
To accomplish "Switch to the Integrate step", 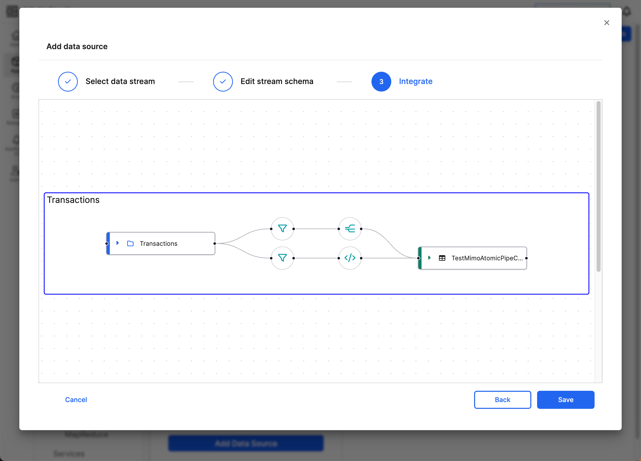I will click(415, 81).
